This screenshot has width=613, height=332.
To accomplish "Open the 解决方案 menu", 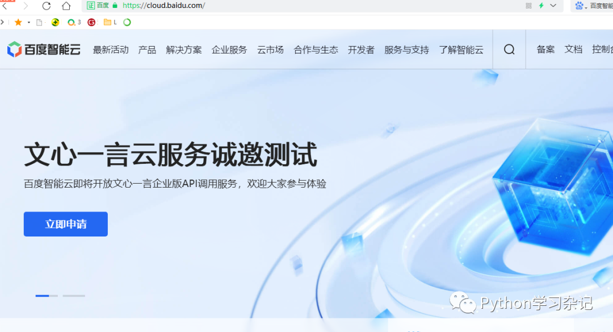I will coord(184,49).
